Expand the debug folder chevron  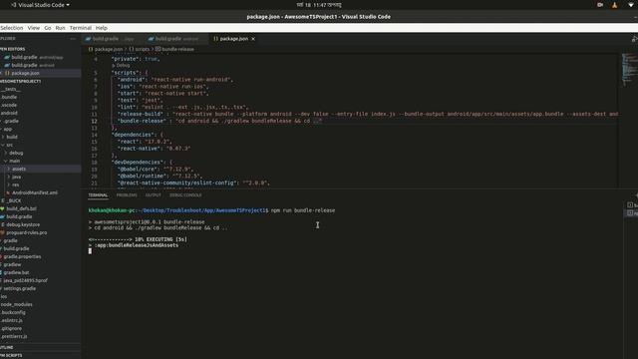pos(6,153)
